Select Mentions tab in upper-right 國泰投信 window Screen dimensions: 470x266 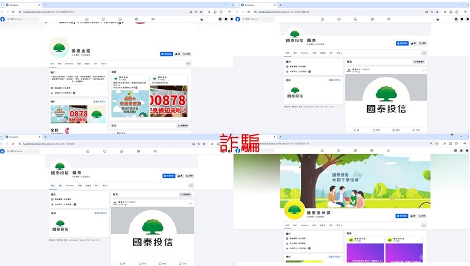pyautogui.click(x=304, y=53)
